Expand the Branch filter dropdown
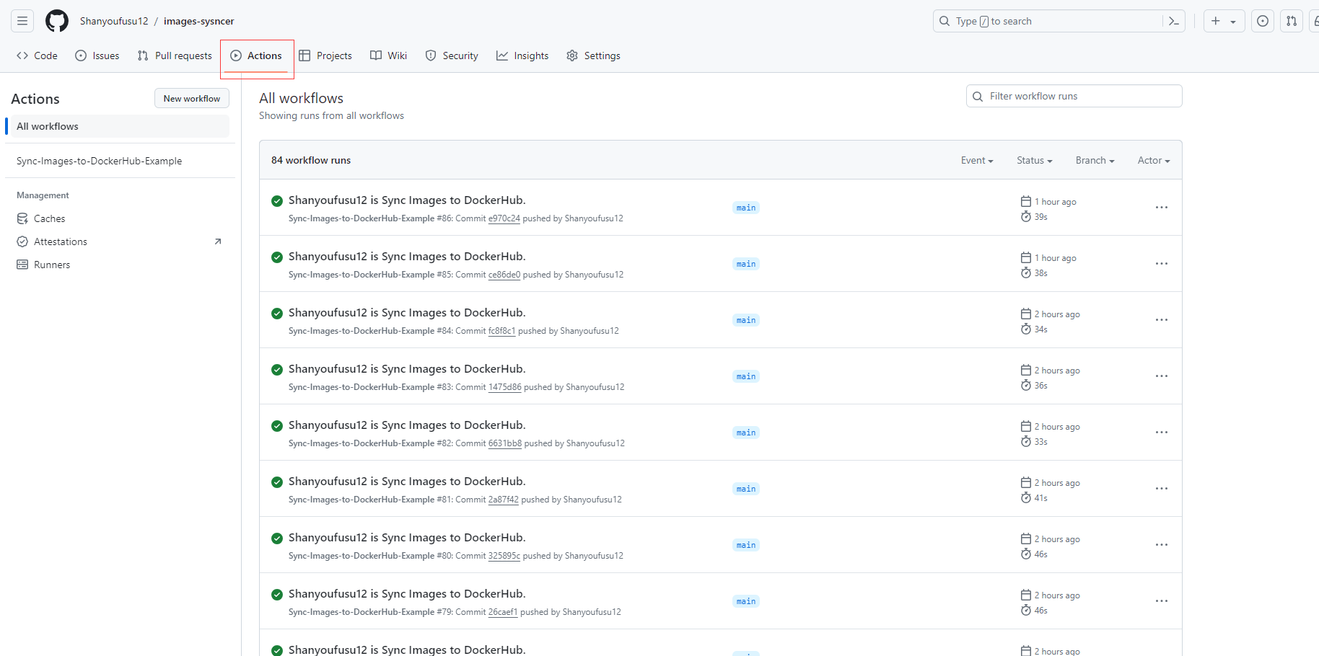The image size is (1319, 656). point(1095,160)
